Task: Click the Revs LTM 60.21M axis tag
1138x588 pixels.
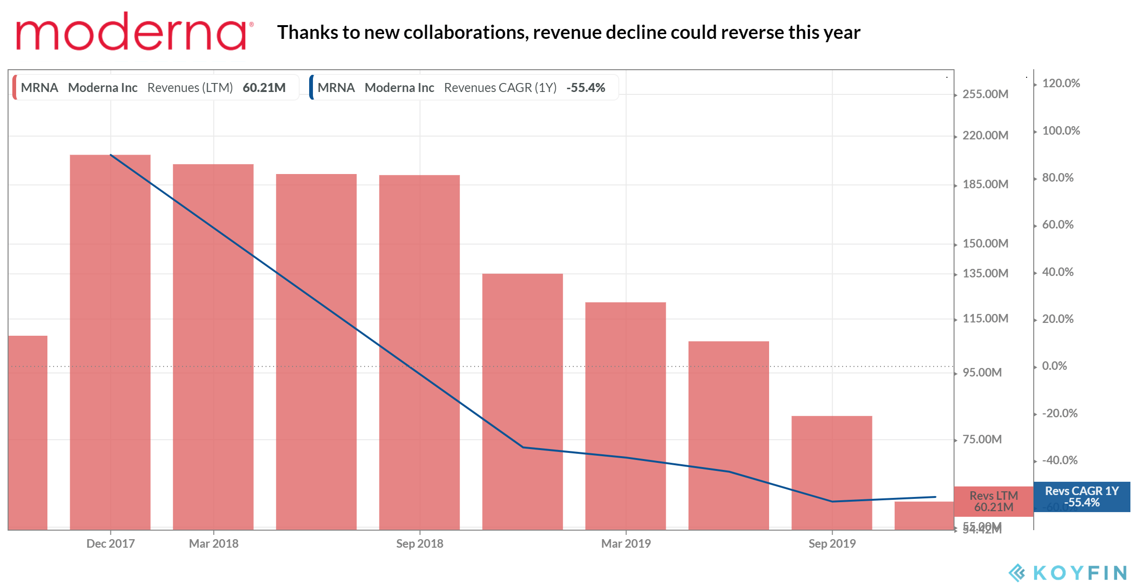Action: [x=993, y=501]
